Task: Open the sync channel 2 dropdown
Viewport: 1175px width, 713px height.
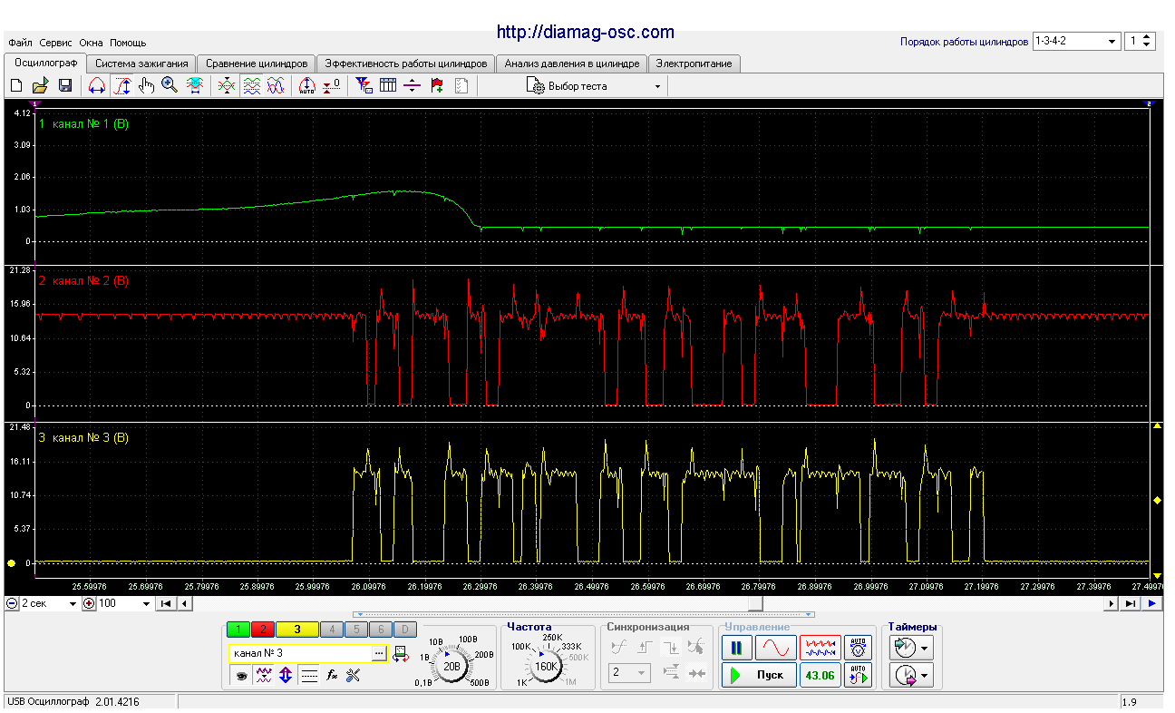Action: point(631,673)
